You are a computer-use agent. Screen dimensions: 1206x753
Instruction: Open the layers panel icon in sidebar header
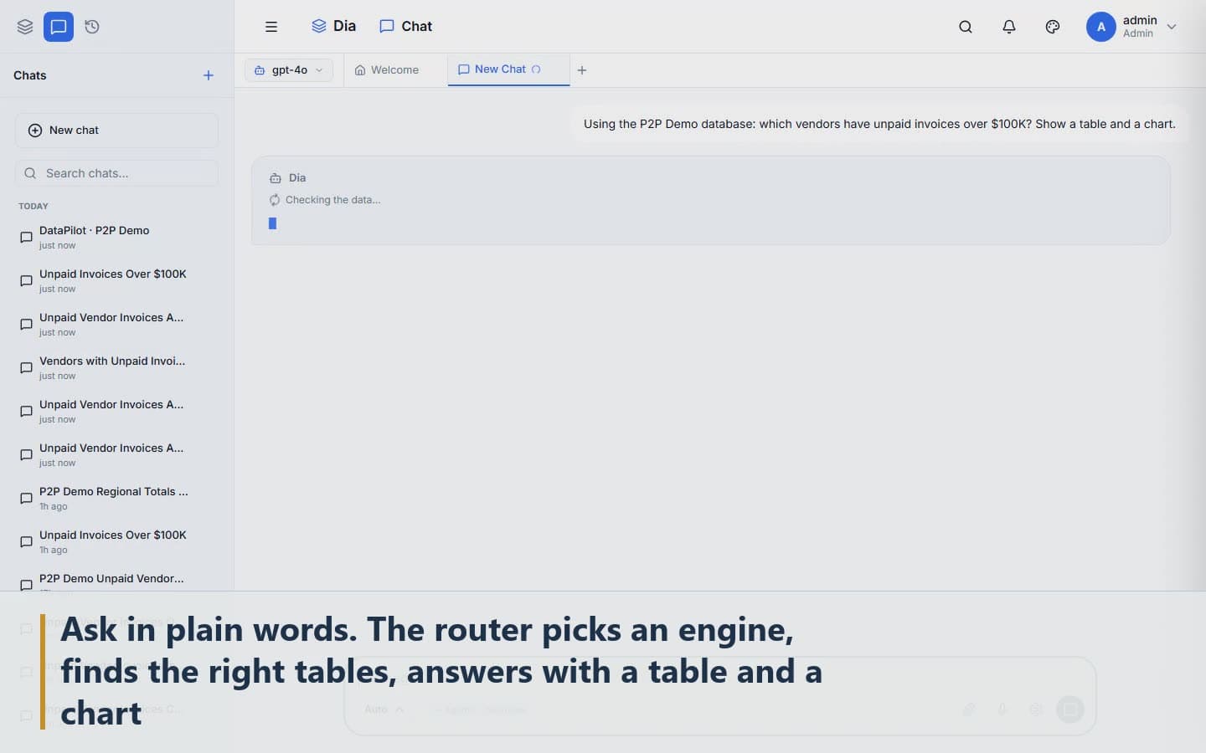coord(25,27)
